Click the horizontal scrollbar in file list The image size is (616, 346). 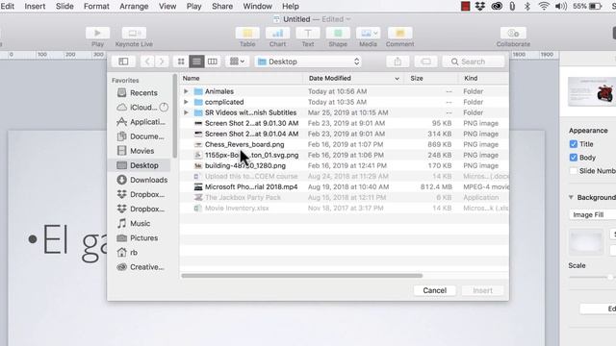coord(301,276)
